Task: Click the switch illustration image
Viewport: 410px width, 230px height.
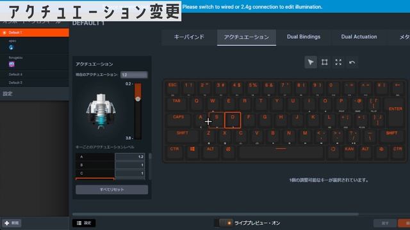Action: tap(101, 111)
